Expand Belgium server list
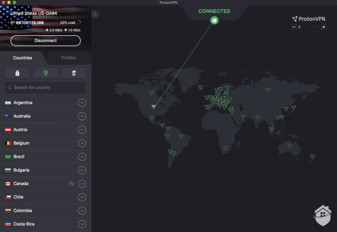The height and width of the screenshot is (232, 337). [x=82, y=143]
